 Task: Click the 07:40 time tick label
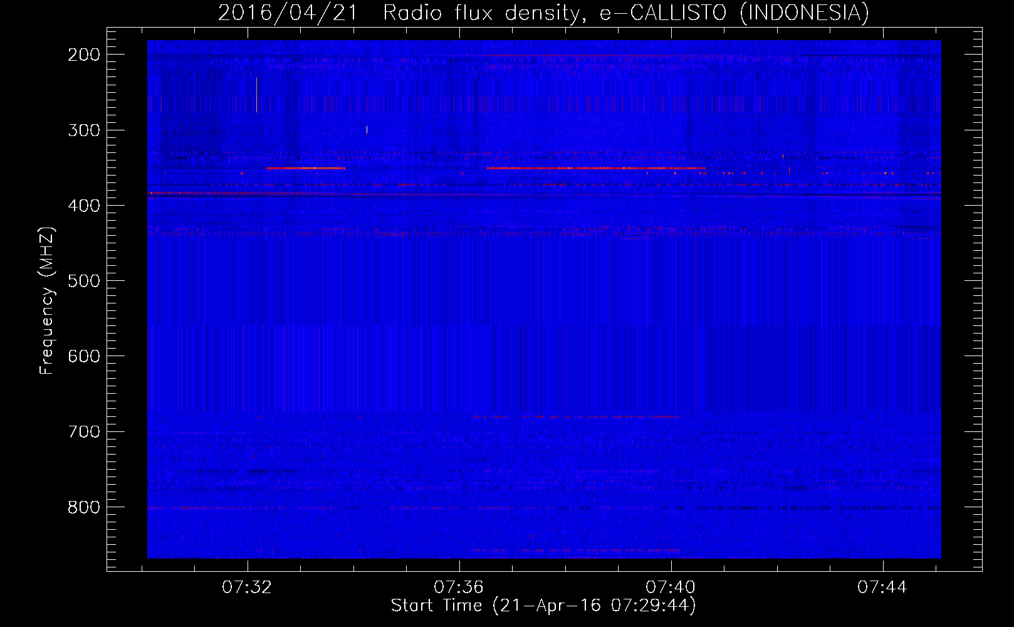(671, 587)
